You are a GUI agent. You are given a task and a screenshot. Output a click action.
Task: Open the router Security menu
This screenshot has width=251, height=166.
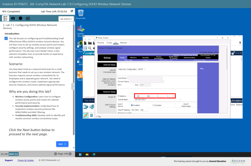pos(145,58)
